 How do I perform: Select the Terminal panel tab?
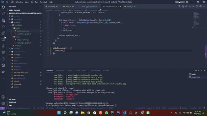(x=50, y=71)
